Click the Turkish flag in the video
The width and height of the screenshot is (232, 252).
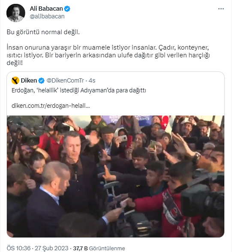165,122
